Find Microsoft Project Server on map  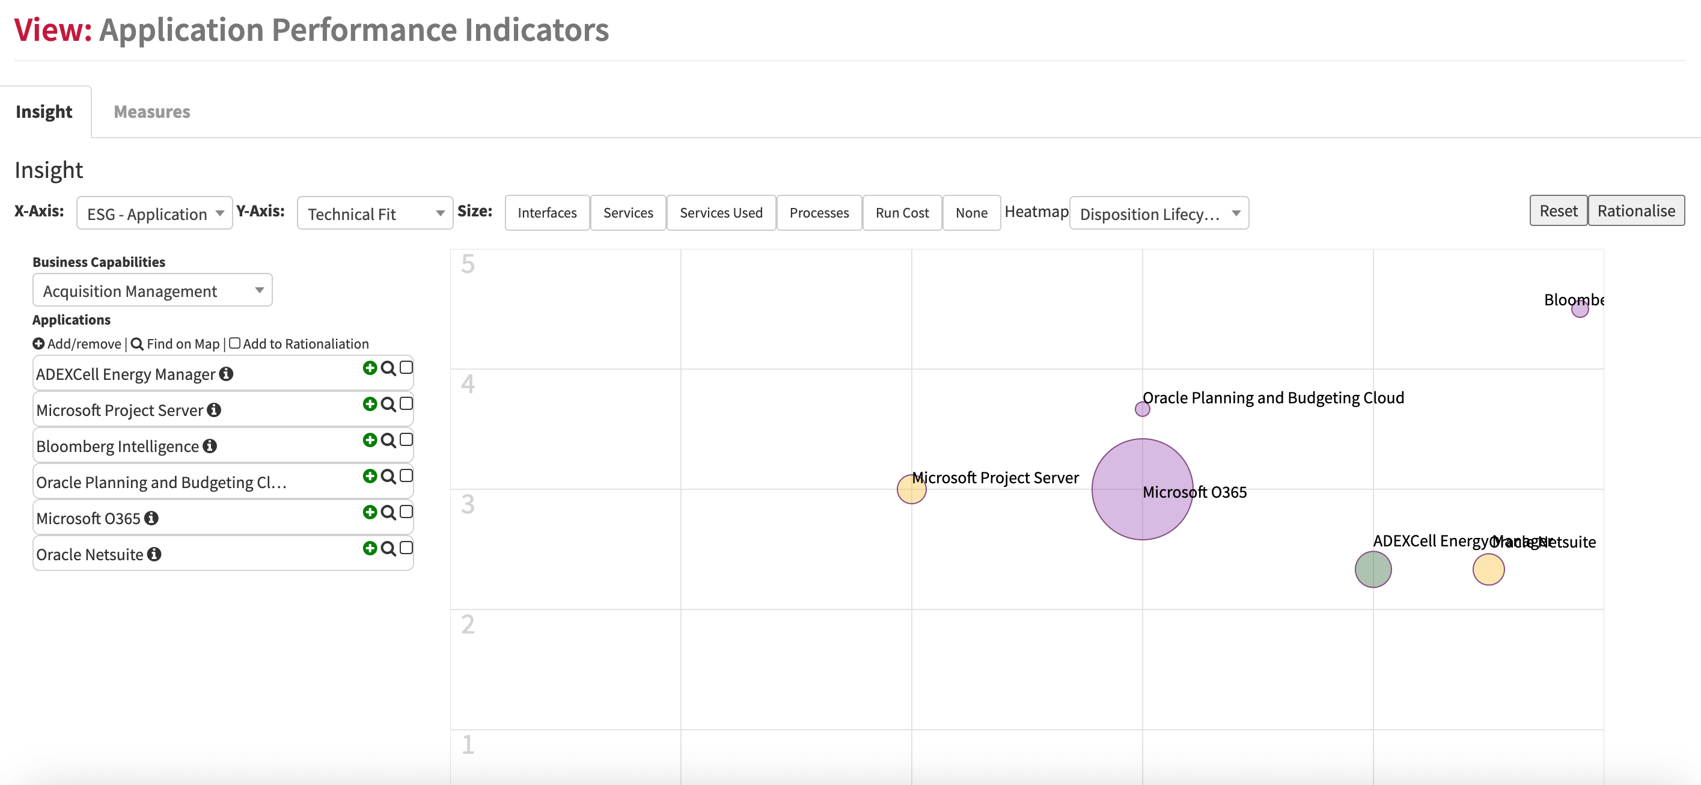point(388,404)
